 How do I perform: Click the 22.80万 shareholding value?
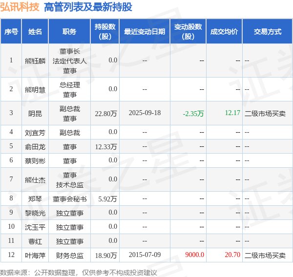click(106, 114)
